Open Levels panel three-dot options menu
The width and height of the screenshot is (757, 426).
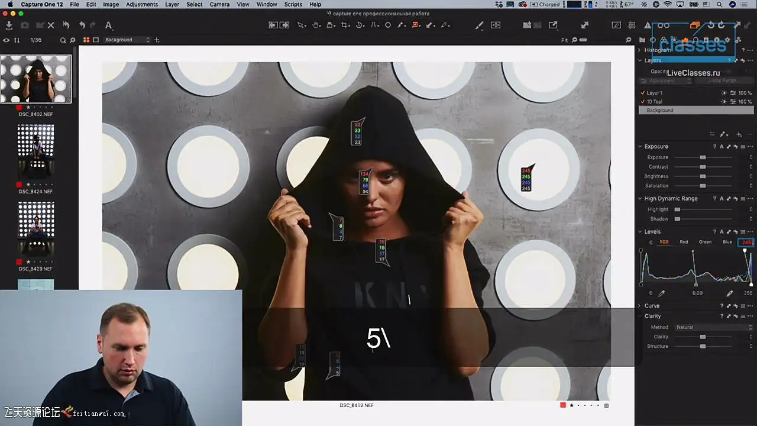(750, 231)
